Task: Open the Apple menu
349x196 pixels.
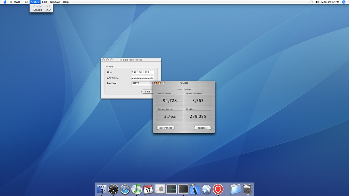Action: tap(5, 2)
